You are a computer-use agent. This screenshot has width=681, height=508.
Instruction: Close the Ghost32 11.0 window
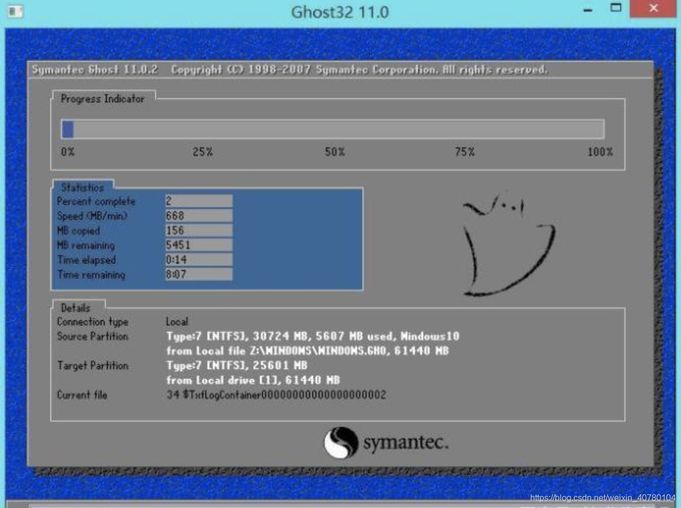[653, 9]
